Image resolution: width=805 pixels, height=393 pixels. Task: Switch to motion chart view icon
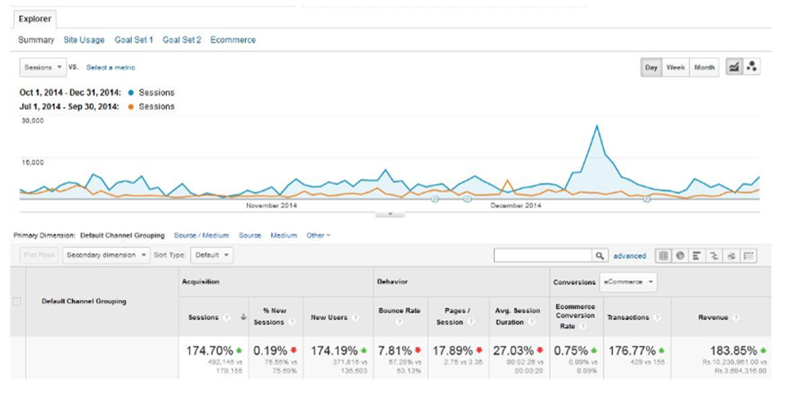tap(751, 67)
